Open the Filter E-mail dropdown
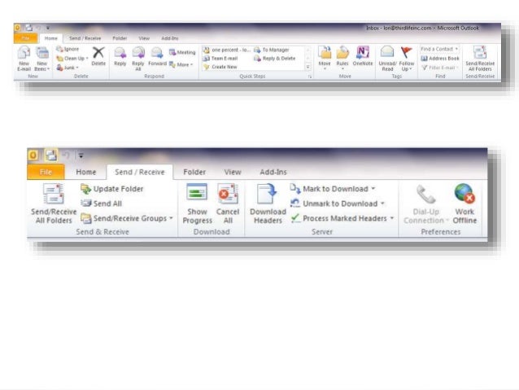Screen dimensions: 519x390 [x=440, y=68]
